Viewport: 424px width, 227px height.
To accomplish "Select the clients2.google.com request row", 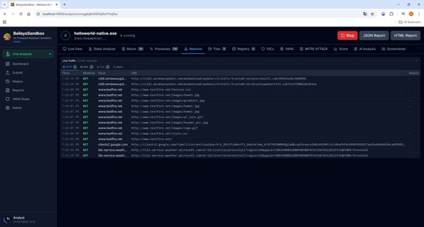I will coord(240,144).
